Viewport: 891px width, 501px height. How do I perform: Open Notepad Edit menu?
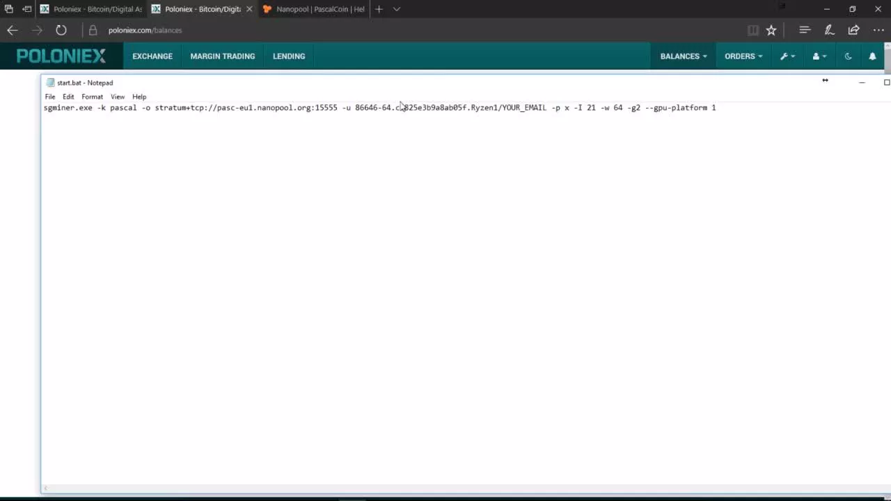(x=68, y=97)
